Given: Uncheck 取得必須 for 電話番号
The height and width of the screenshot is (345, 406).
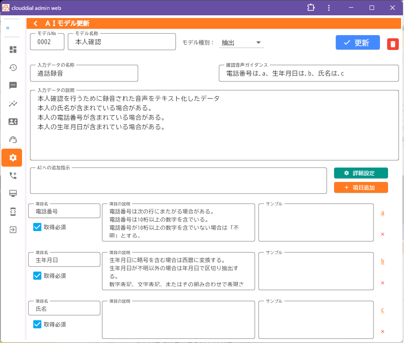Looking at the screenshot, I should [37, 227].
